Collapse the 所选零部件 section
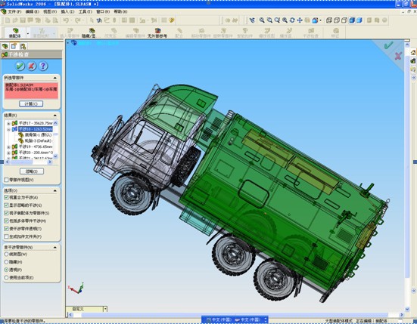Viewport: 417px width, 324px height. coord(54,78)
